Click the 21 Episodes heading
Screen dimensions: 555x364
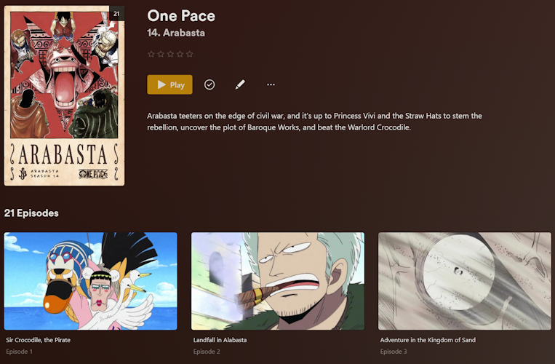[x=31, y=213]
